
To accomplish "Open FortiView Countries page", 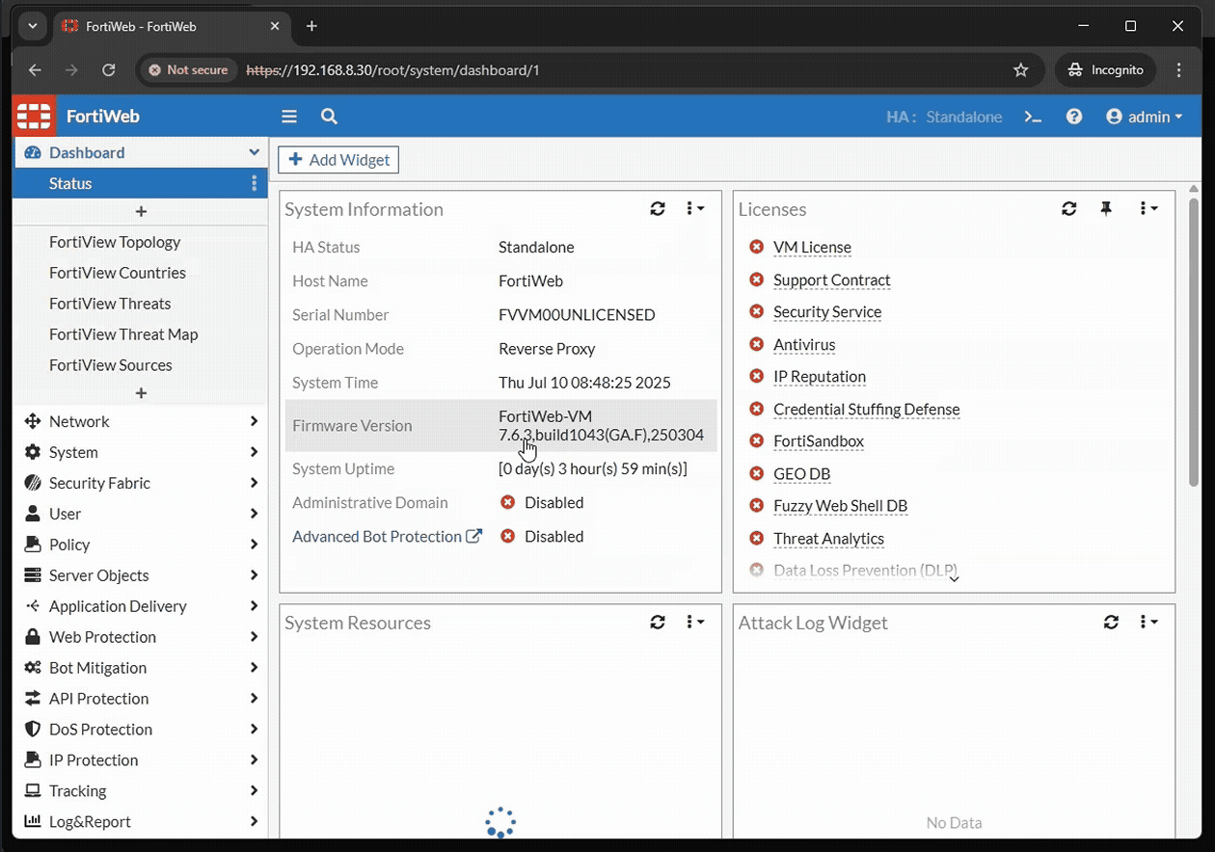I will (118, 273).
